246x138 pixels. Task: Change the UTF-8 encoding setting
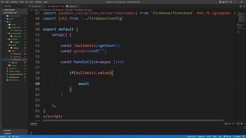coord(209,136)
